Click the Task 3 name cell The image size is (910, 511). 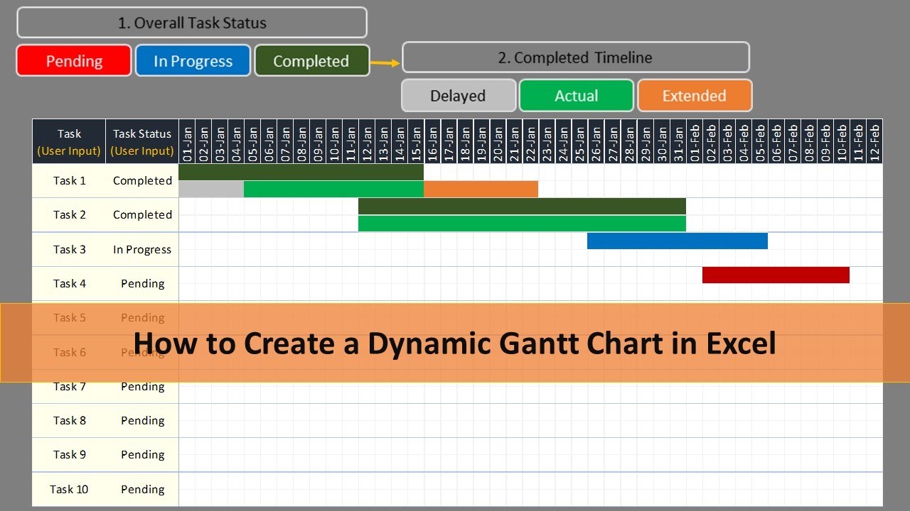click(x=69, y=249)
